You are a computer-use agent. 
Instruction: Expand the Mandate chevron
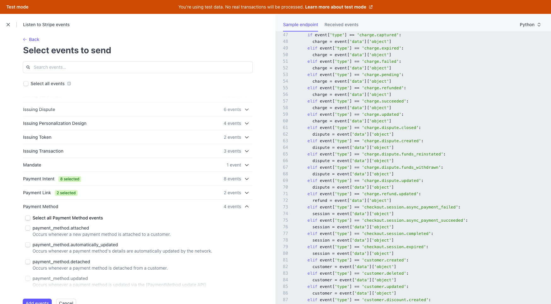point(247,165)
